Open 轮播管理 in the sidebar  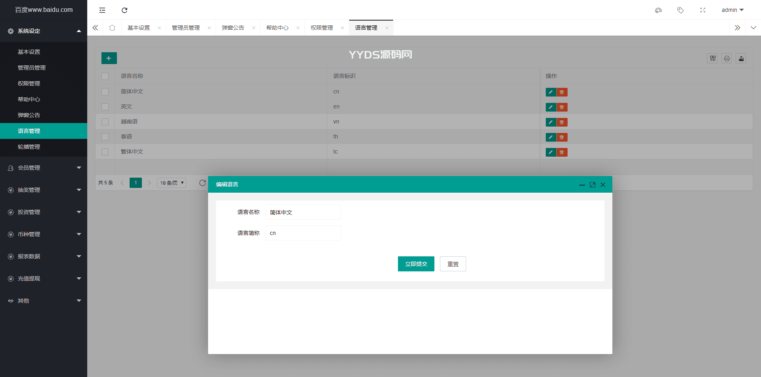44,147
